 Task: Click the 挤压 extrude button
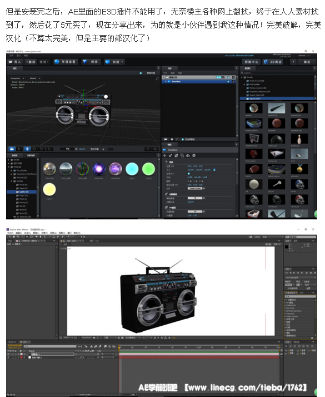[x=91, y=62]
